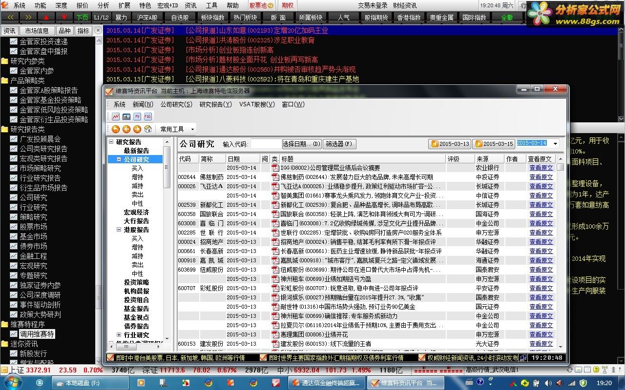Click the F9 toolbar icon
Screen dimensions: 625x390
point(137,117)
